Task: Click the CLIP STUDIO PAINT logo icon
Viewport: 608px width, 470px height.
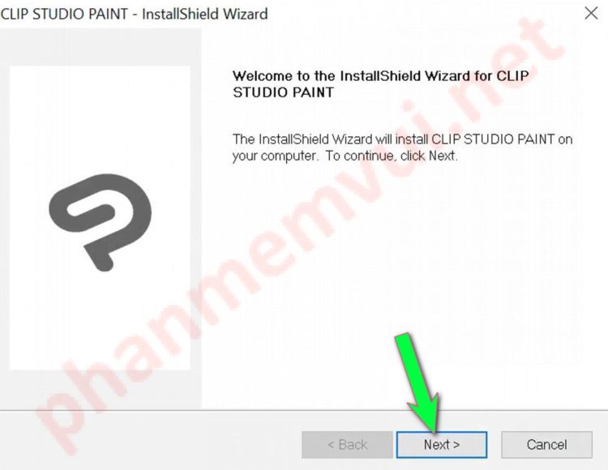Action: click(100, 222)
